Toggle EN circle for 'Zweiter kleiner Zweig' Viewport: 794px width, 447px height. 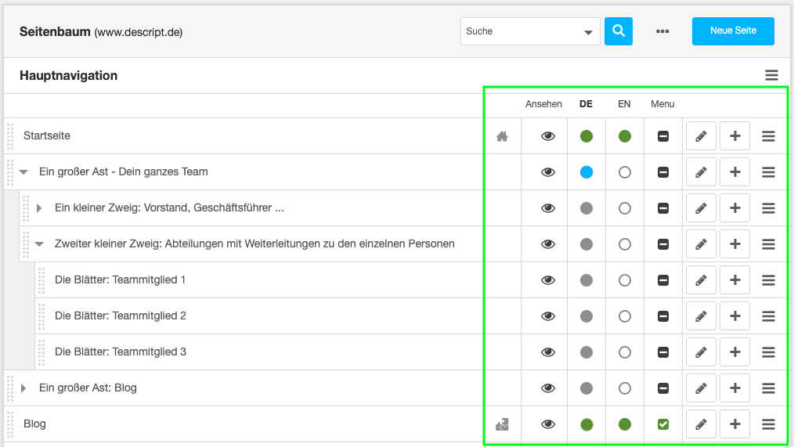pyautogui.click(x=624, y=244)
